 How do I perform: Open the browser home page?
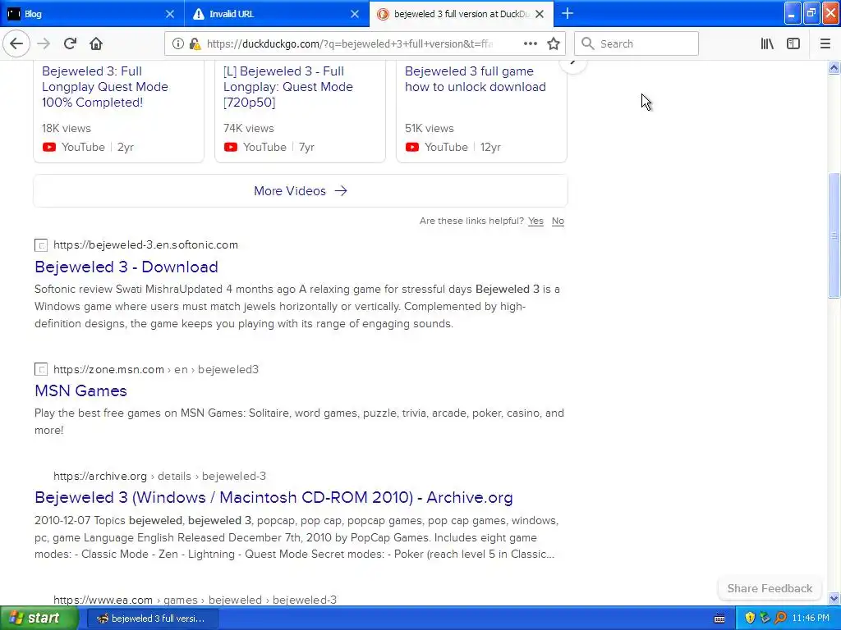point(96,43)
